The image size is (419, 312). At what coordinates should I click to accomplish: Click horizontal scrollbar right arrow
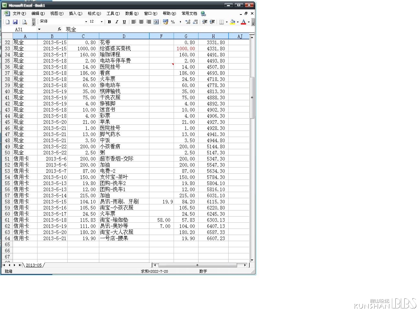click(245, 265)
